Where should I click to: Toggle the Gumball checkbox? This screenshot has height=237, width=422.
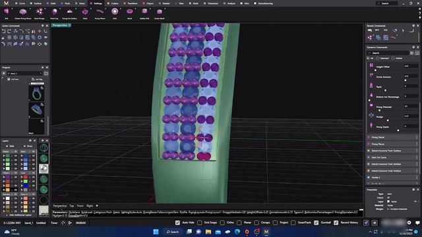pyautogui.click(x=316, y=223)
